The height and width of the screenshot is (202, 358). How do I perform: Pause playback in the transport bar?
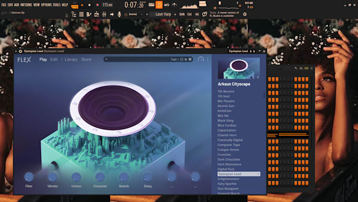[82, 5]
